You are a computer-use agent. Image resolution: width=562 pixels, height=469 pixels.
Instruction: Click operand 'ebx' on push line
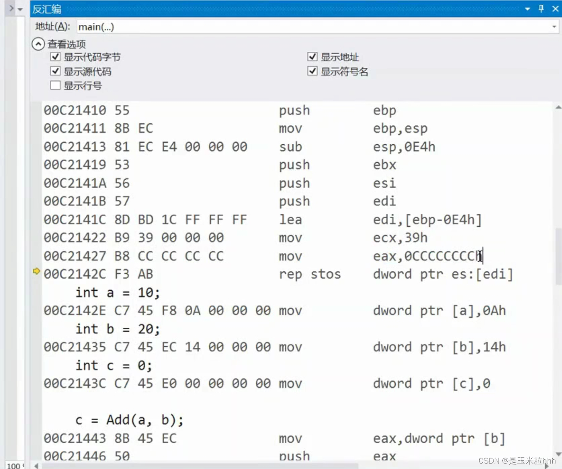pyautogui.click(x=384, y=165)
